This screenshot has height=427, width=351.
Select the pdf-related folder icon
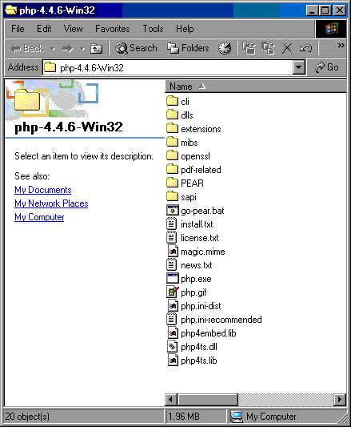172,169
